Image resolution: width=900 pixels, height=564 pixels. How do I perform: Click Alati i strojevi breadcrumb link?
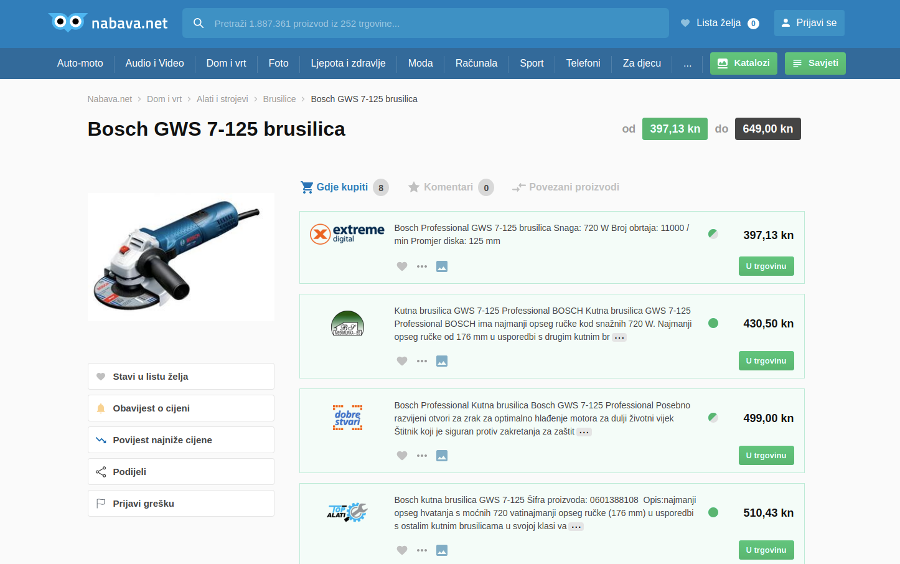pos(222,99)
